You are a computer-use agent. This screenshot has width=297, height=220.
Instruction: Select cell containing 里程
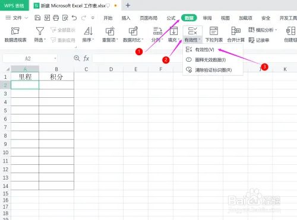point(25,76)
